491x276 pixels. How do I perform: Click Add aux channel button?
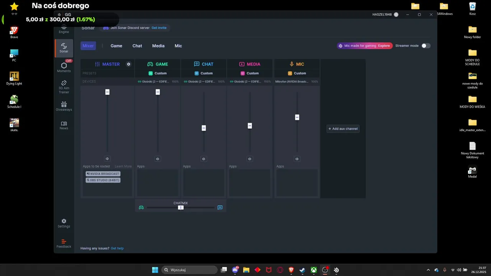pos(343,129)
